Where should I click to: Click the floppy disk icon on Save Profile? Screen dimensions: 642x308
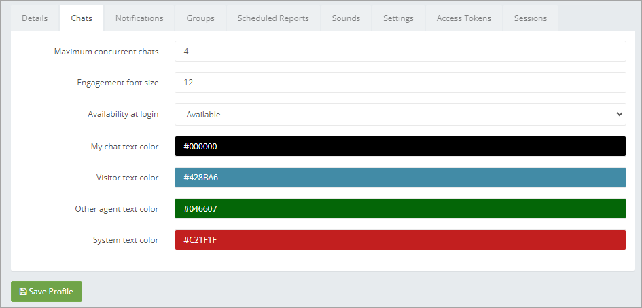coord(23,292)
